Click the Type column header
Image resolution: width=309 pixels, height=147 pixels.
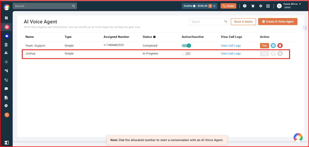click(x=68, y=37)
